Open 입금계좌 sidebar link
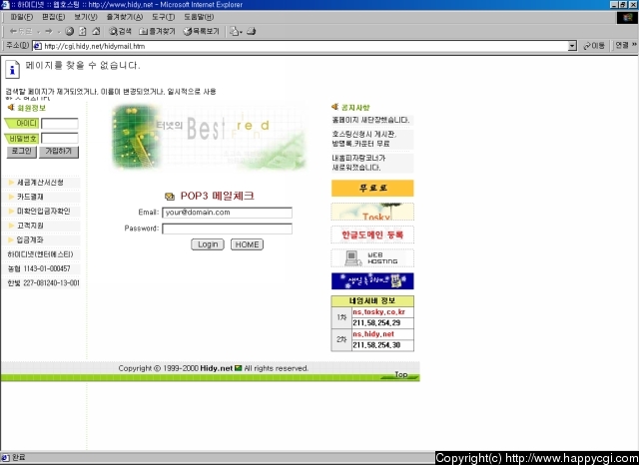The height and width of the screenshot is (465, 639). (30, 239)
